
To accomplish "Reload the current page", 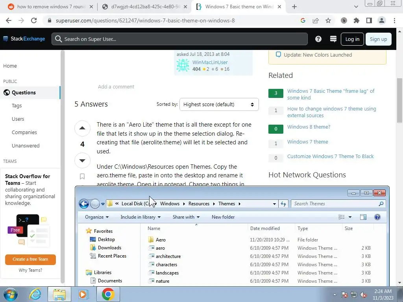I will click(34, 20).
